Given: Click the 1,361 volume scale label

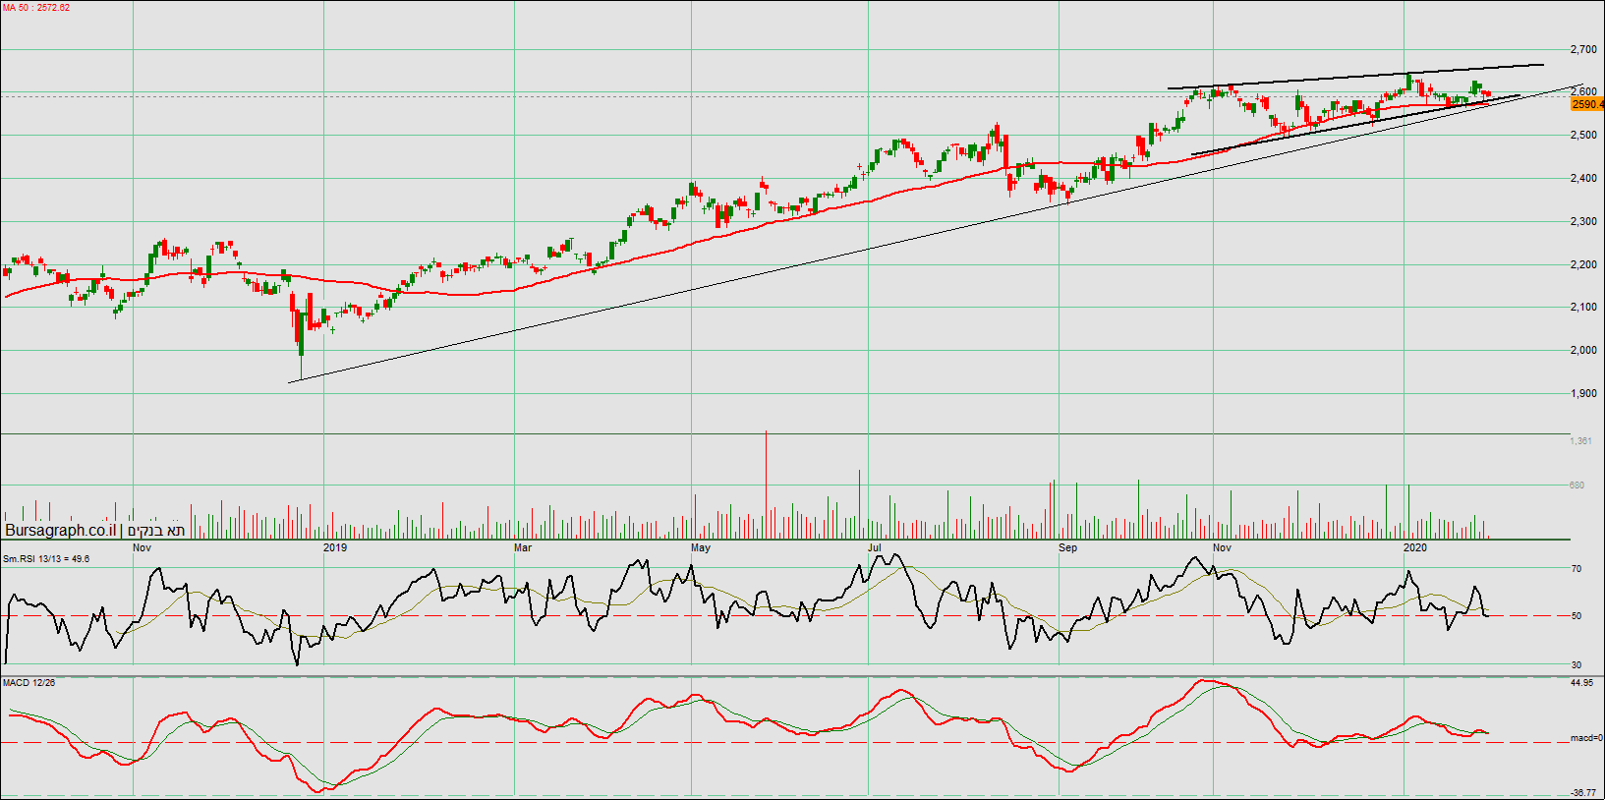Looking at the screenshot, I should (1580, 441).
